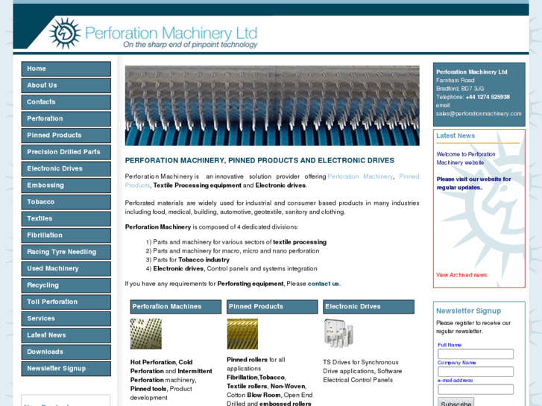Click the tagline about pinpoint technology
The image size is (542, 406).
[190, 45]
